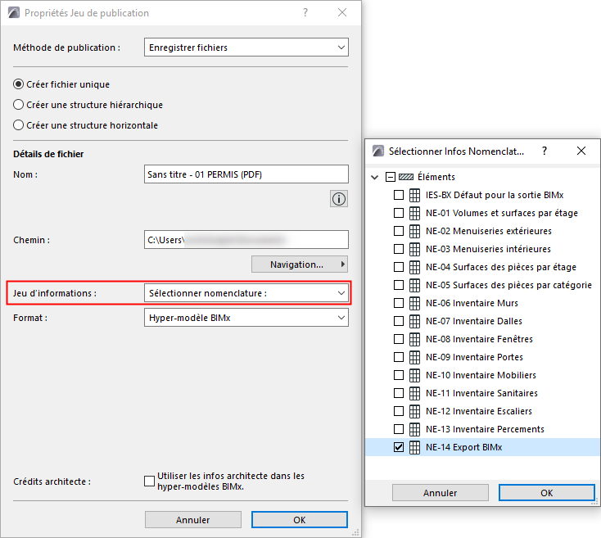Select NE-08 Inventaire Fenêtres row text

coord(479,339)
